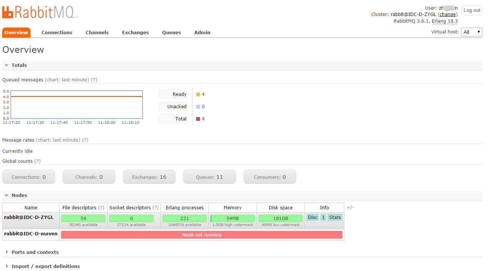Click the Unacked legend blue swatch
The width and height of the screenshot is (497, 271).
pyautogui.click(x=198, y=107)
